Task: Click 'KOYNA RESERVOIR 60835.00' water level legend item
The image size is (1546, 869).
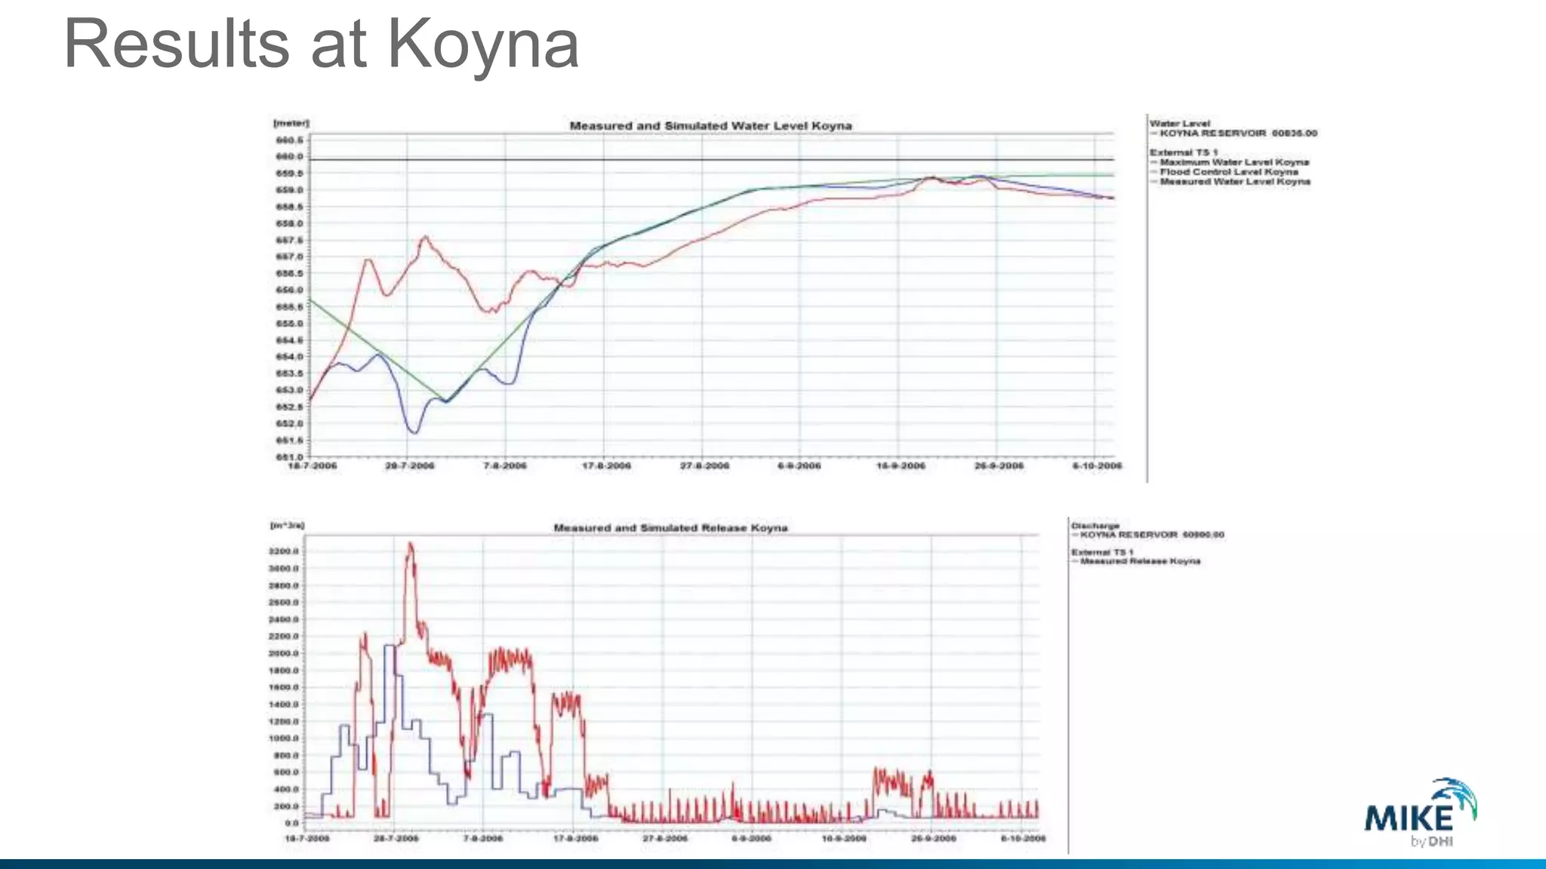Action: [1237, 134]
